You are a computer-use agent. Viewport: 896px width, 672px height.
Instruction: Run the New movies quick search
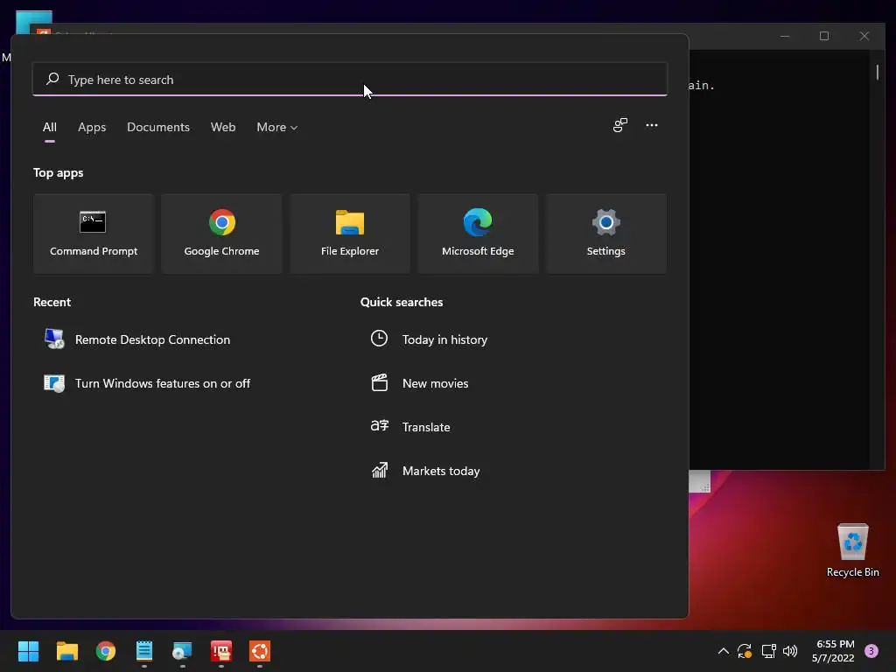[x=419, y=383]
